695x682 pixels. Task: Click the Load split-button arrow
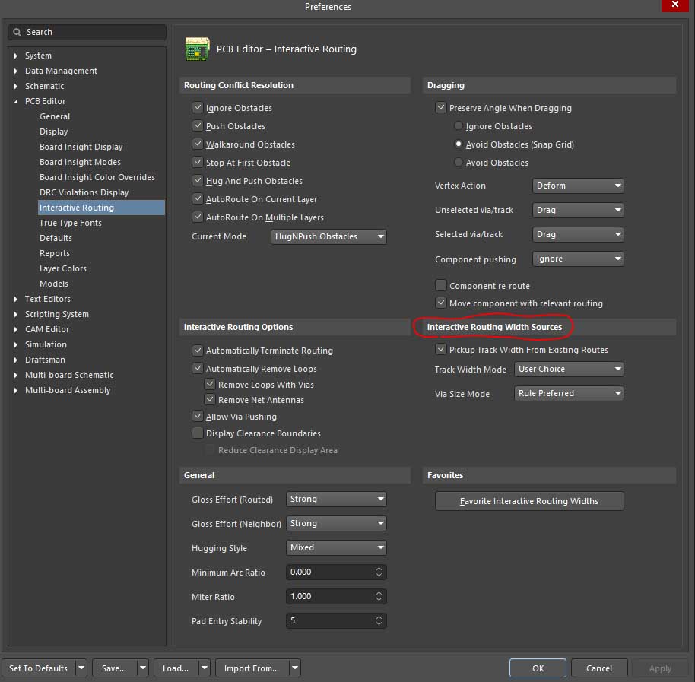[x=204, y=668]
